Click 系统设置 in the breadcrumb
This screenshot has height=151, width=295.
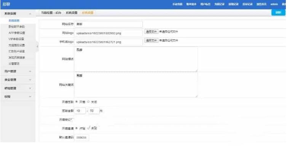pyautogui.click(x=72, y=13)
